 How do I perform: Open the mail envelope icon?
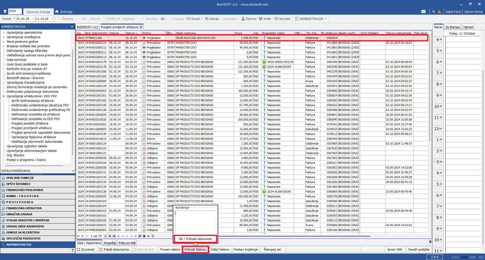click(x=423, y=12)
